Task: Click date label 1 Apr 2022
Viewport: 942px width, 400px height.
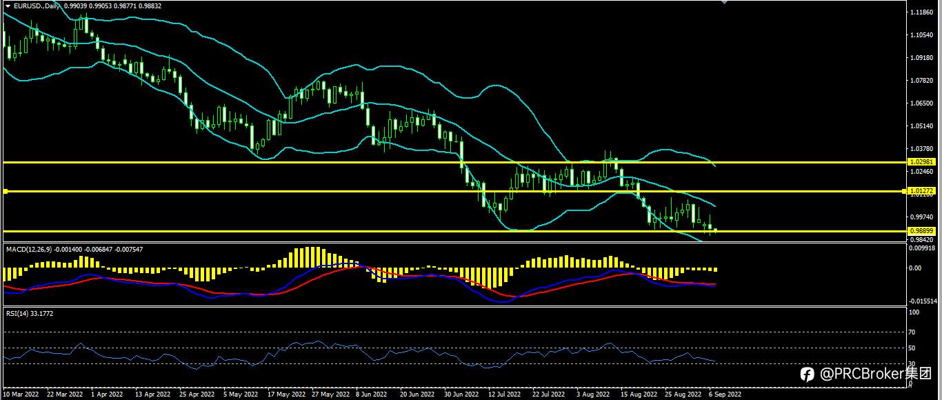Action: tap(107, 394)
